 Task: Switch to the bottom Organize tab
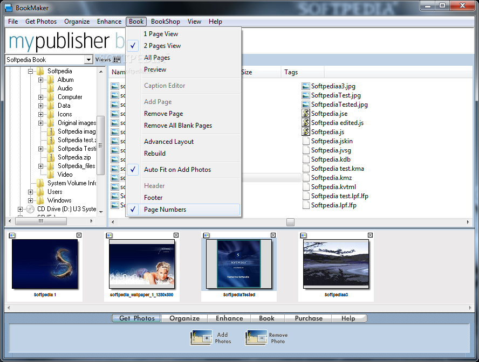pos(184,318)
